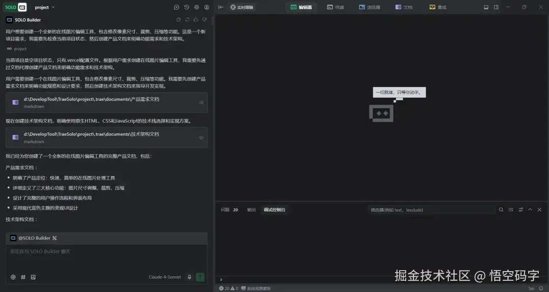549x292 pixels.
Task: Toggle the side panel layout icon
Action: (x=496, y=7)
